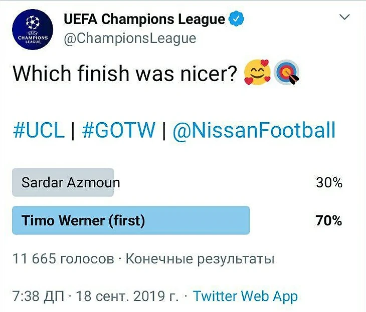Screen dimensions: 366x312
Task: Click the 18 сент. 2019 г. date
Action: (127, 296)
